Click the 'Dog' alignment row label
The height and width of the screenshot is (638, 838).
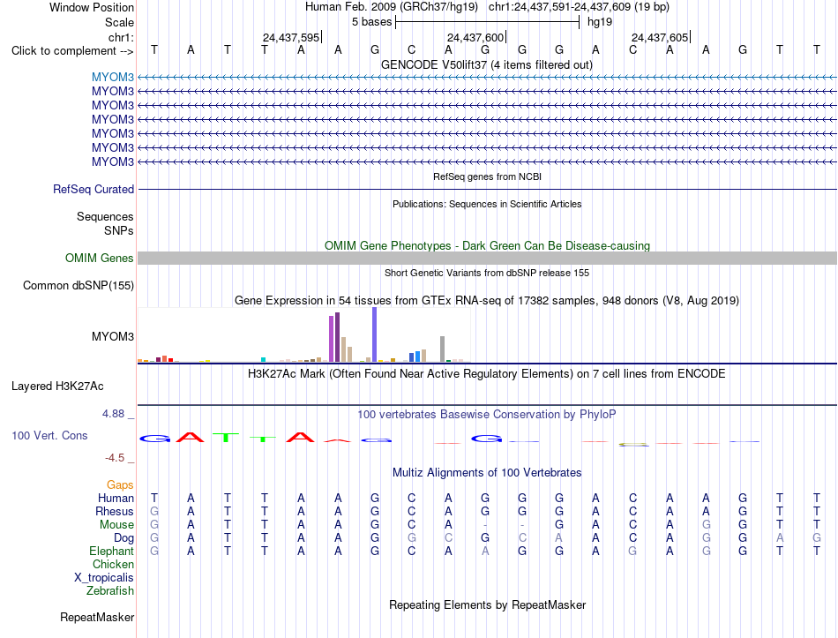(124, 538)
